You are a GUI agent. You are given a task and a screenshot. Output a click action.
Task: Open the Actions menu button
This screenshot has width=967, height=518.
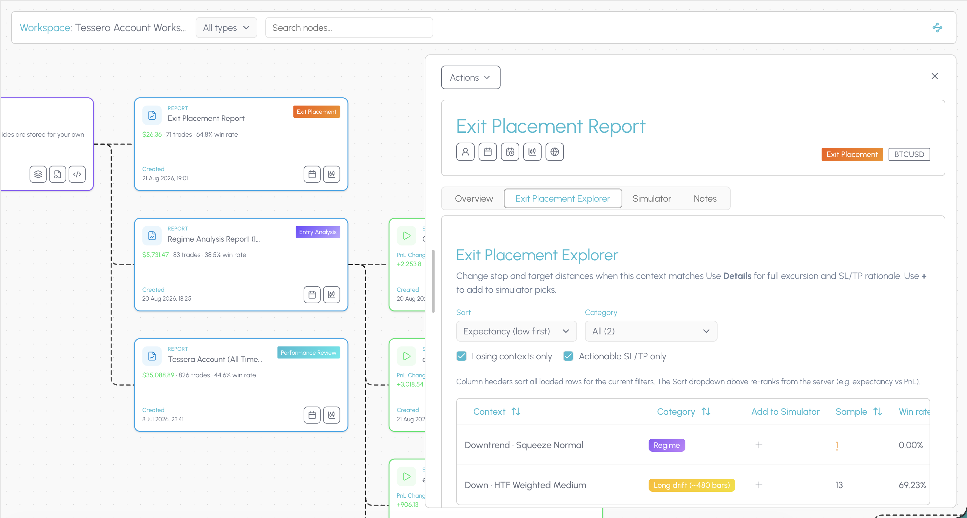(x=470, y=78)
